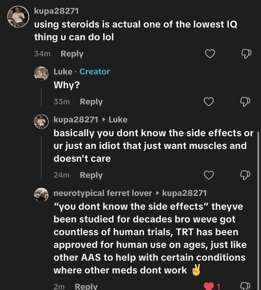Open Luke's creator profile avatar
The height and width of the screenshot is (290, 261).
pos(41,74)
